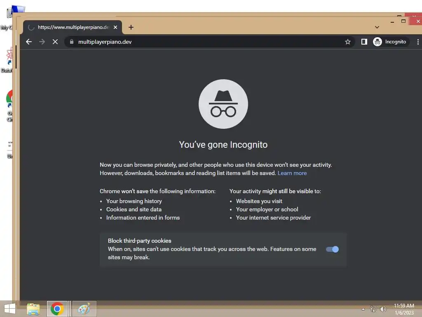Screen dimensions: 422x317
Task: Toggle Block third-party cookies switch
Action: (333, 249)
